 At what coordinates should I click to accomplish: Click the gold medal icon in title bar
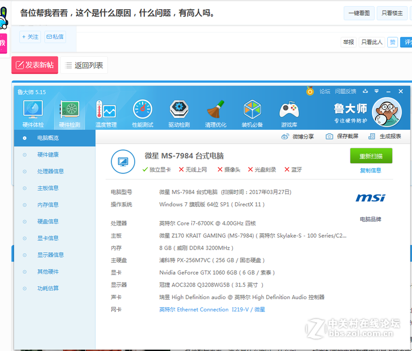(x=310, y=91)
